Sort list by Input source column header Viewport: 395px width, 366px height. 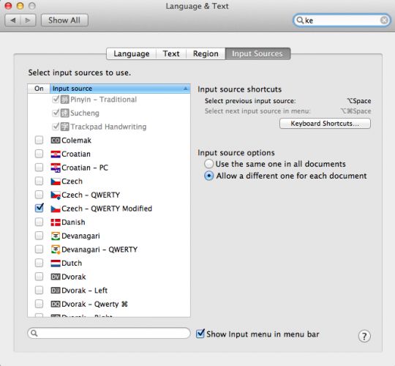[x=120, y=89]
